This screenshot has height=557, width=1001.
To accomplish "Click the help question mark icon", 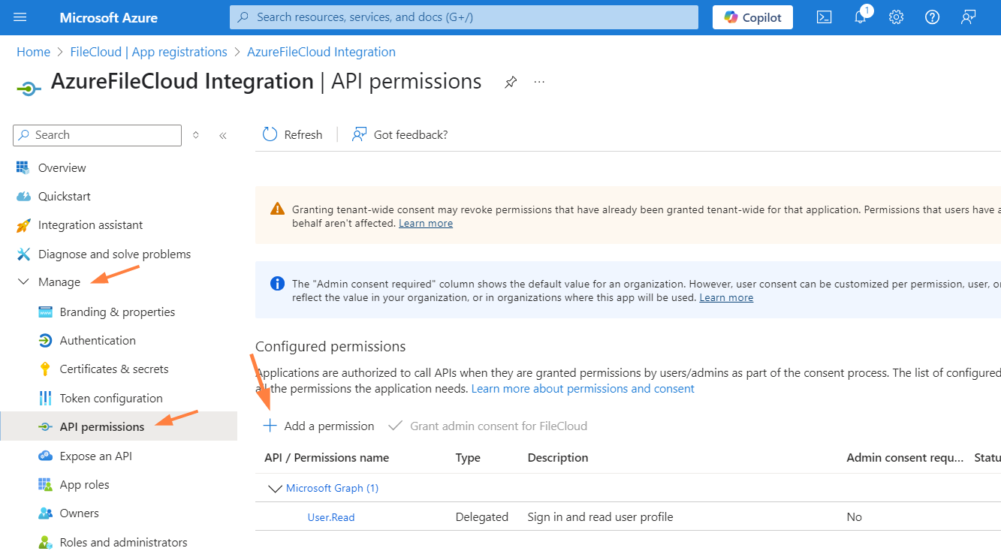I will tap(932, 17).
